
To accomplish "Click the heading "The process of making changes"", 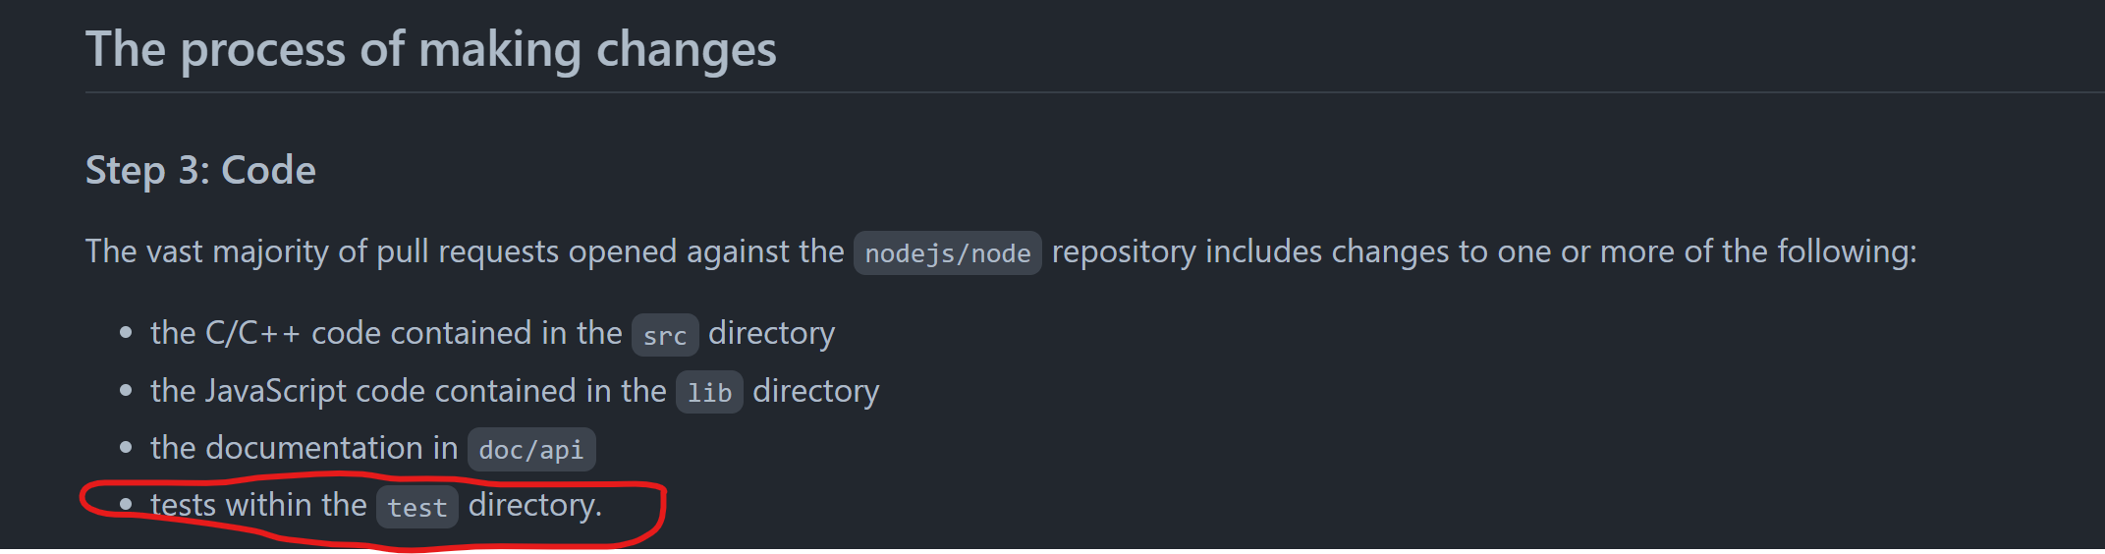I will point(430,49).
